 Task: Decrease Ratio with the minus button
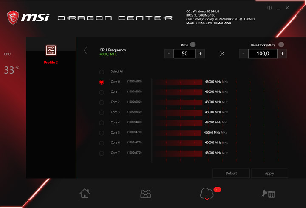169,54
